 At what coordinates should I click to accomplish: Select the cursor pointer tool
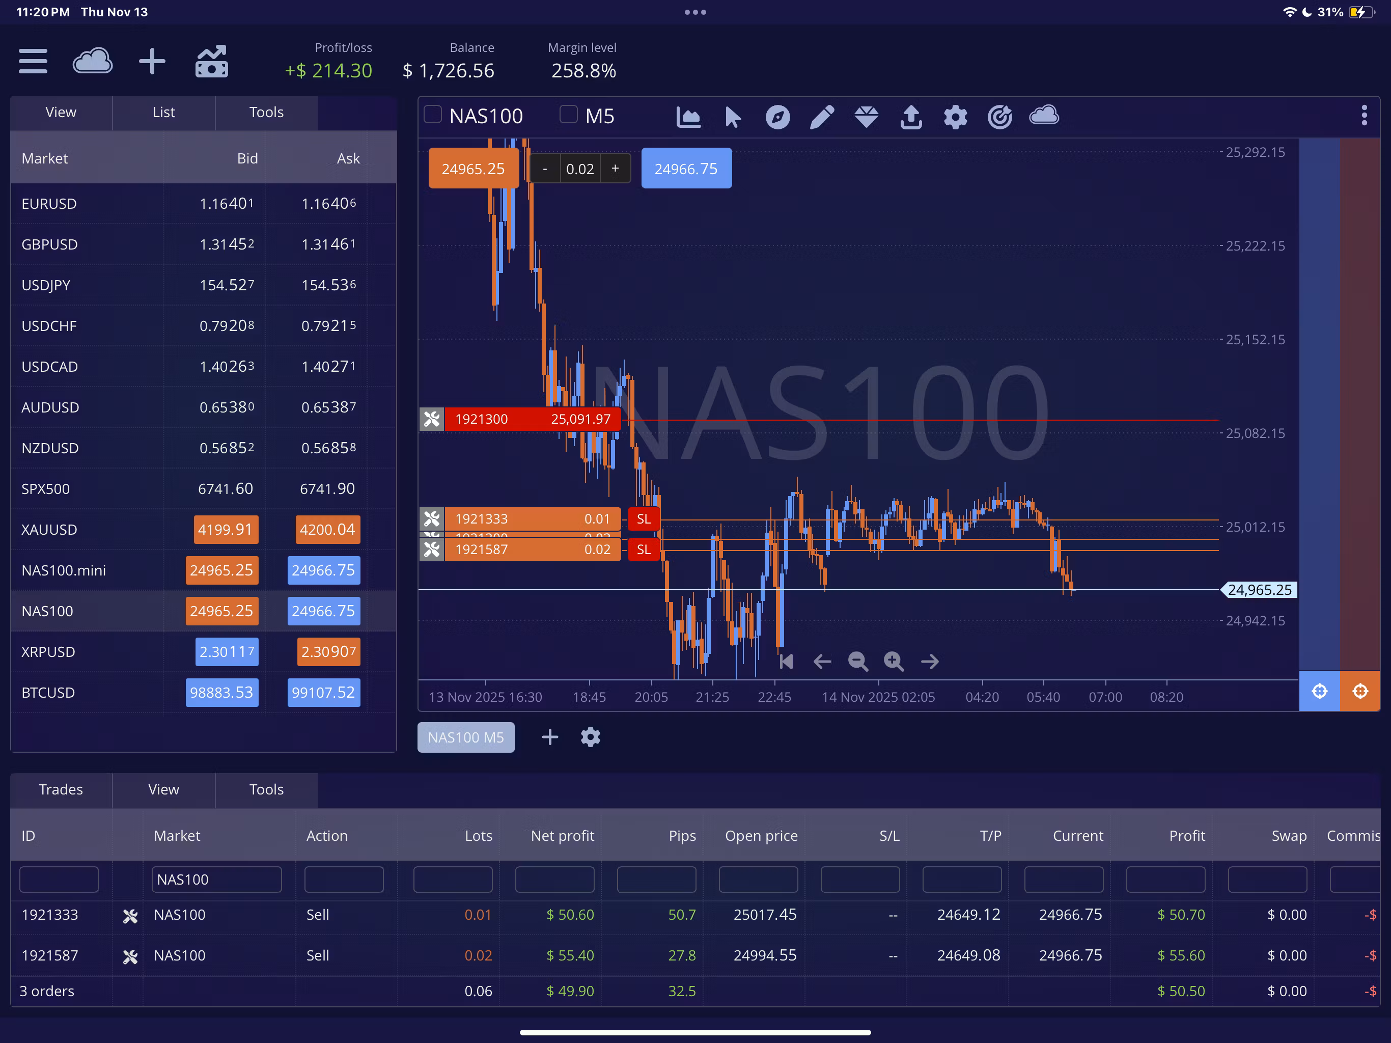733,117
